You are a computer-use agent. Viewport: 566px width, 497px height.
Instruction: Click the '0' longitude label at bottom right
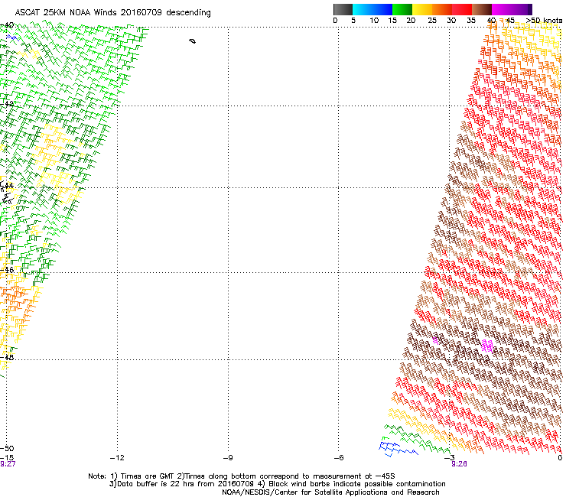coord(560,458)
